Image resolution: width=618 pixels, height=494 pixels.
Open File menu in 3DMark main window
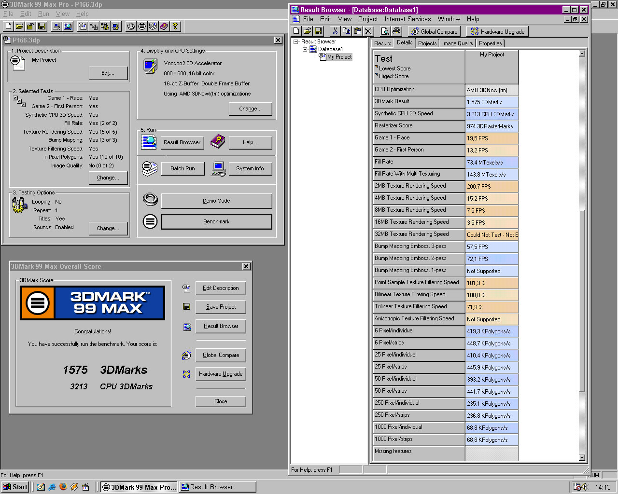(8, 14)
